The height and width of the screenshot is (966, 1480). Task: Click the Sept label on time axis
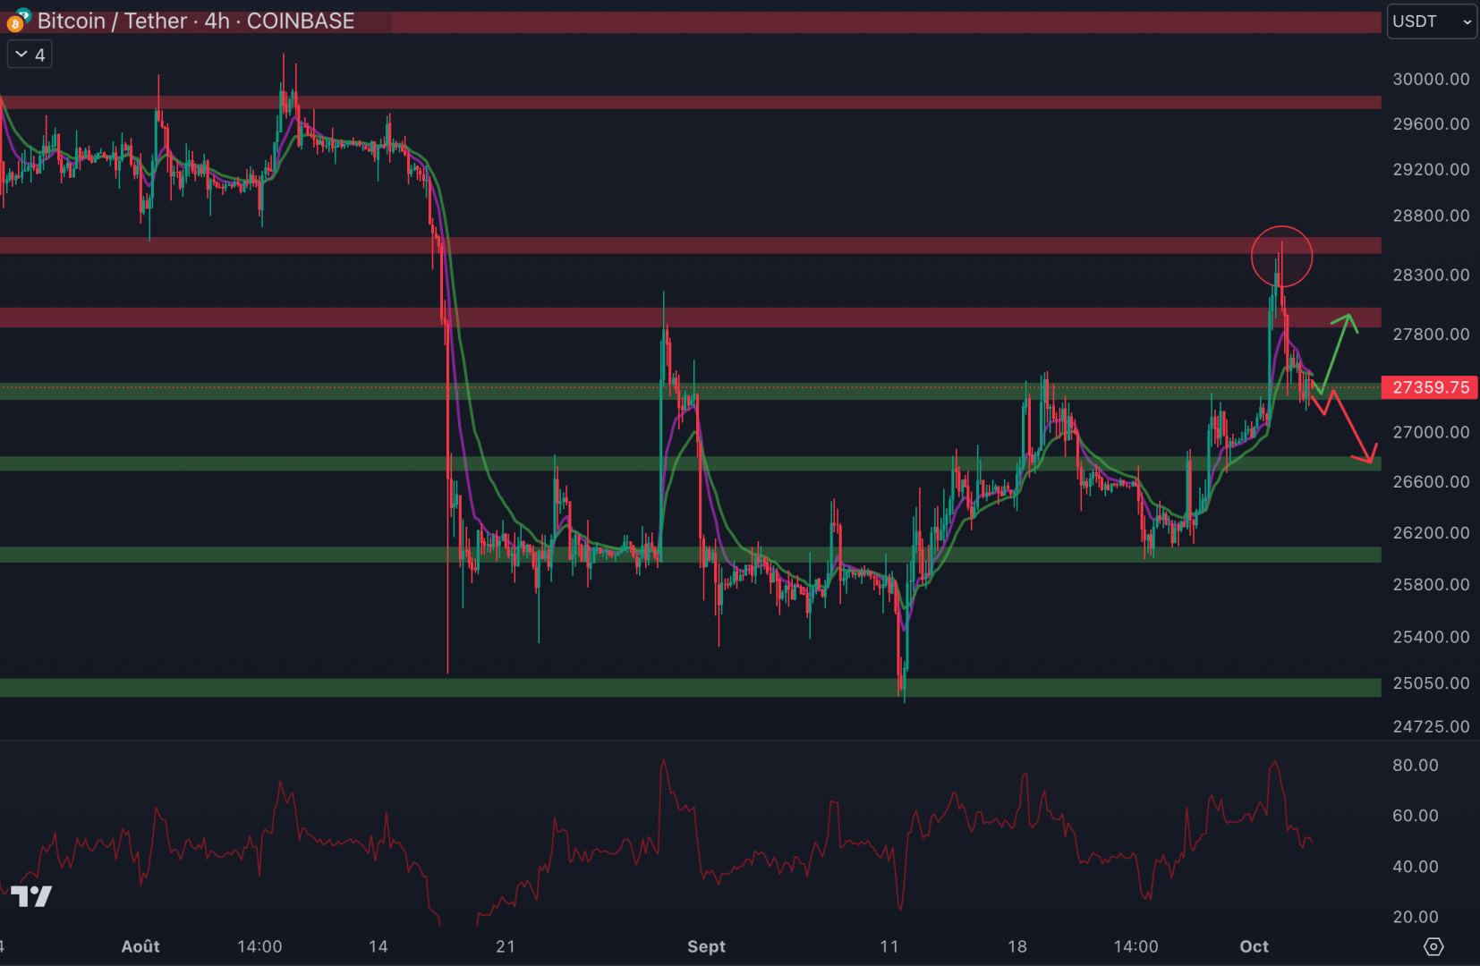coord(706,946)
